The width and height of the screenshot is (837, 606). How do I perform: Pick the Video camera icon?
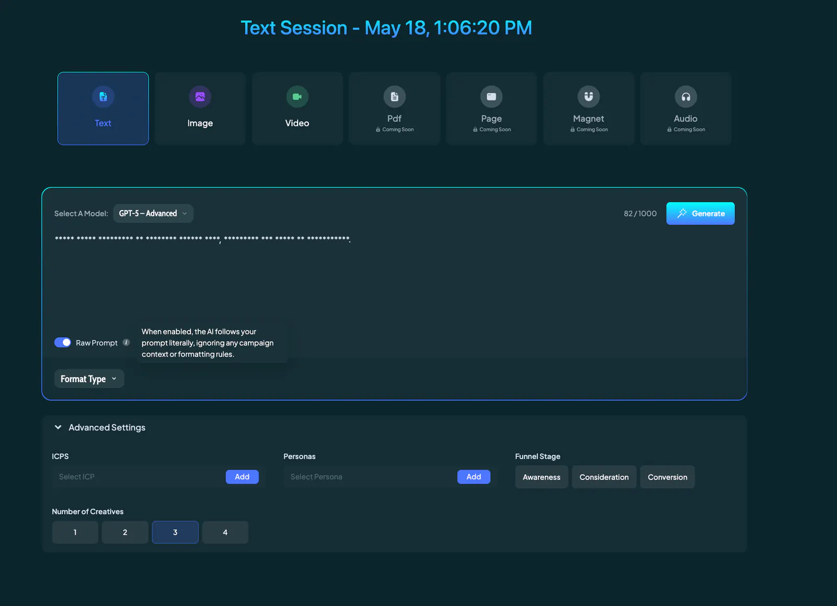(297, 97)
